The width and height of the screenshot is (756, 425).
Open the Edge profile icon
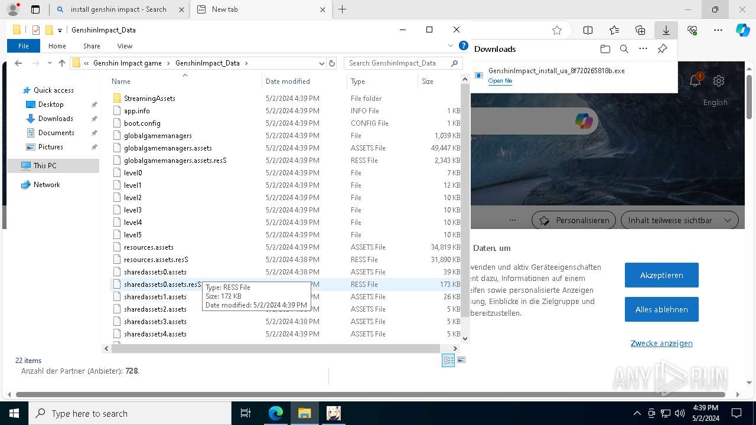coord(13,9)
